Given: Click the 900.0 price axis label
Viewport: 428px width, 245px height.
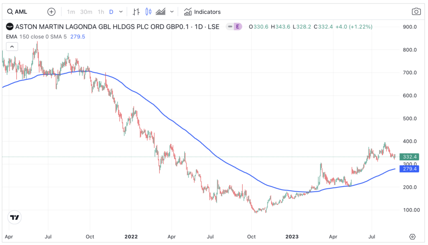Looking at the screenshot, I should pos(410,27).
